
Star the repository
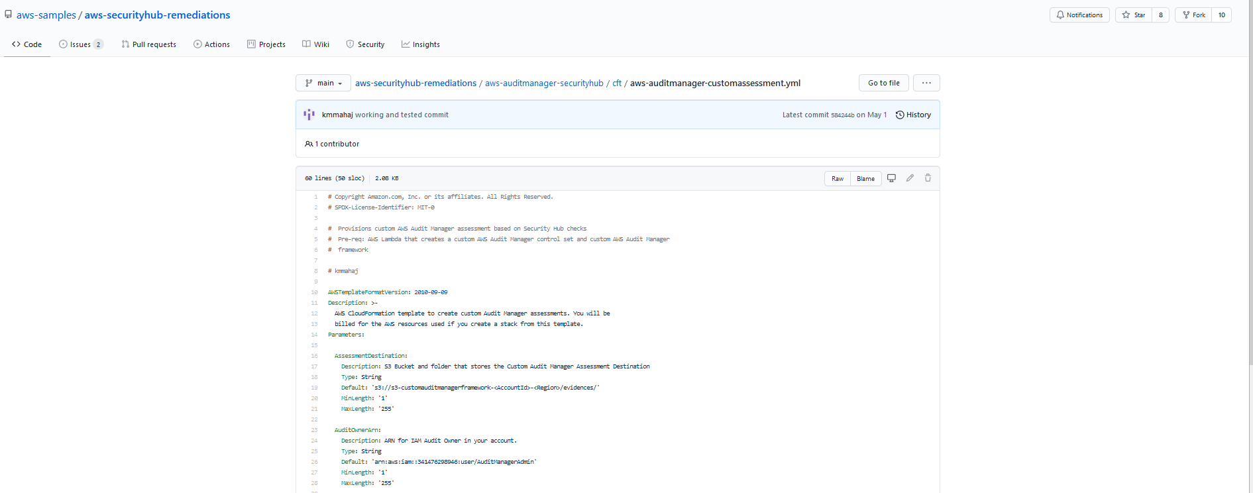point(1134,15)
